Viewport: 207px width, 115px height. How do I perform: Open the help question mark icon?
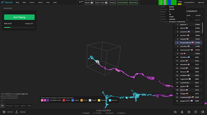196,112
